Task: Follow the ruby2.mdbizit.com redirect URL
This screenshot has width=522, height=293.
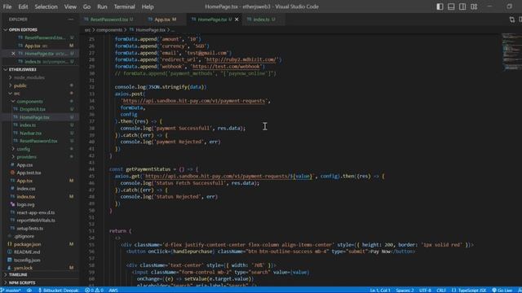Action: coord(241,59)
